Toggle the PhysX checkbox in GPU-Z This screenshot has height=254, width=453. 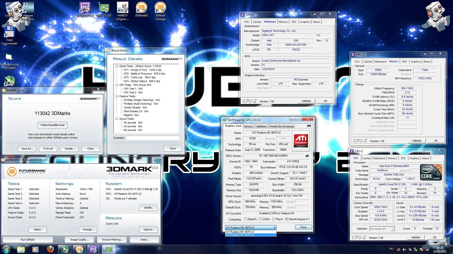click(x=273, y=219)
